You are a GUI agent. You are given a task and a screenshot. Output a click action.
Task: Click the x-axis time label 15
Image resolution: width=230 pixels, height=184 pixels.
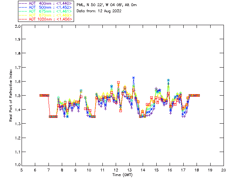click(156, 170)
